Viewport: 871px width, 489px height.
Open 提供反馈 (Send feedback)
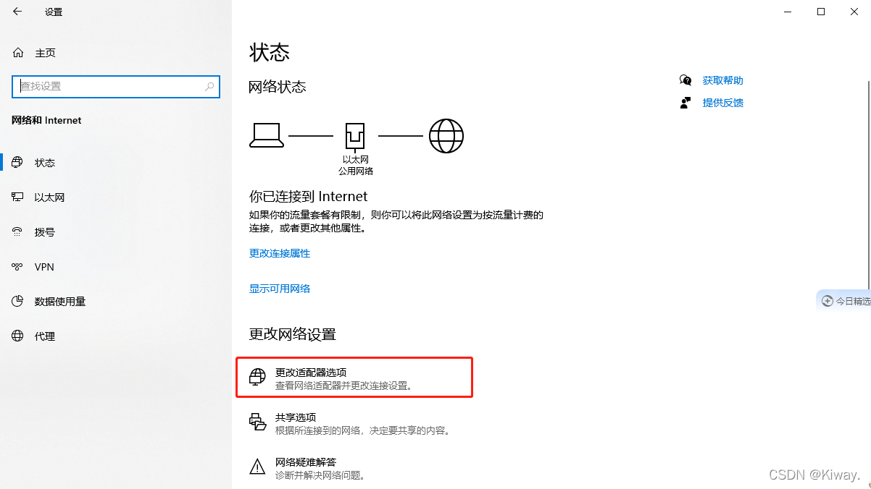[x=722, y=103]
